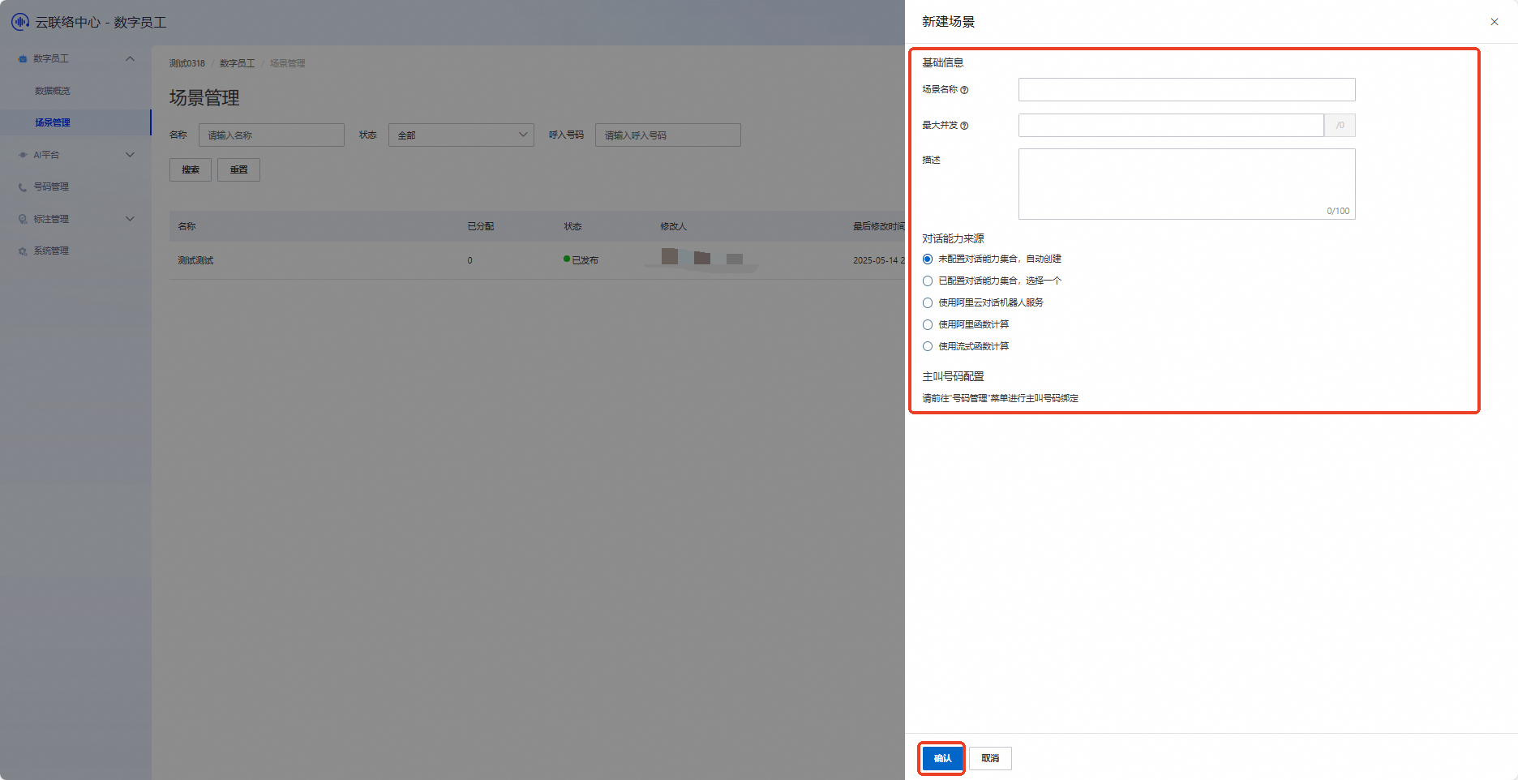The height and width of the screenshot is (780, 1518).
Task: Focus the 请输入名称 filter field
Action: pos(272,135)
